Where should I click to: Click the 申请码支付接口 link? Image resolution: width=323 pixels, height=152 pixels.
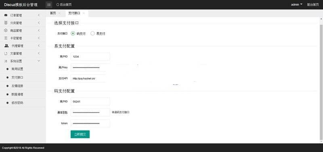pyautogui.click(x=121, y=112)
